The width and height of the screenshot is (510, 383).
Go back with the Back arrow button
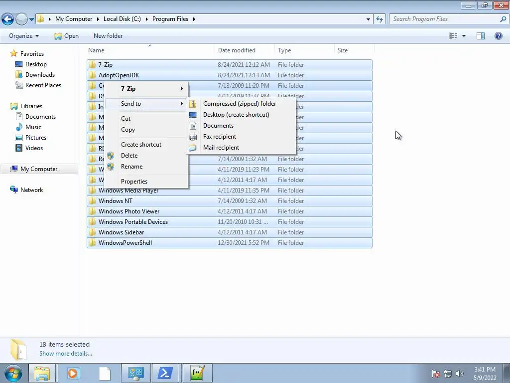tap(7, 19)
